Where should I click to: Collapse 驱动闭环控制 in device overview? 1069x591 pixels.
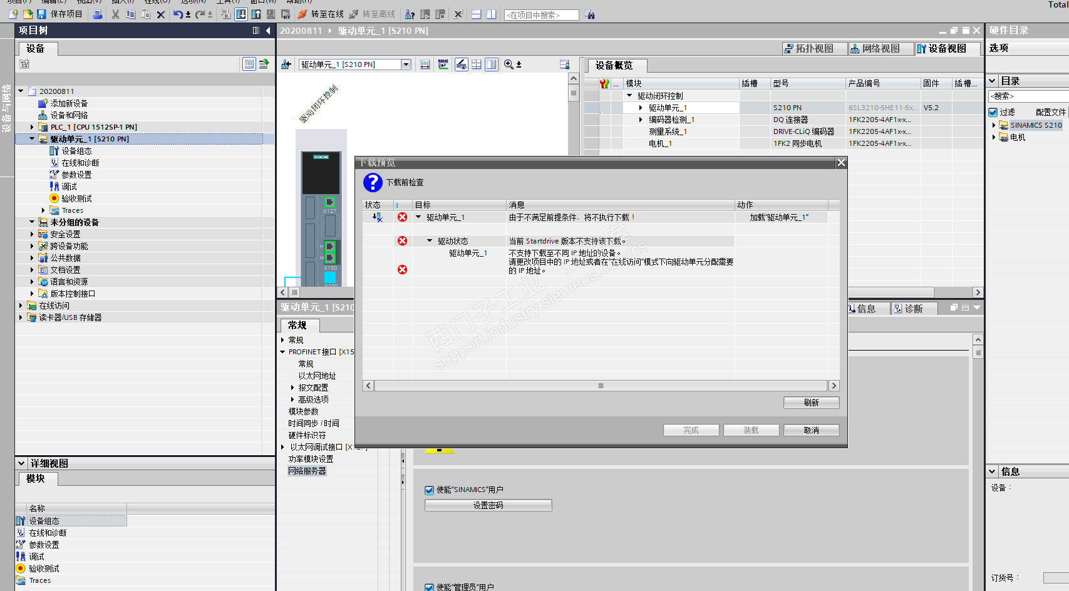tap(629, 96)
